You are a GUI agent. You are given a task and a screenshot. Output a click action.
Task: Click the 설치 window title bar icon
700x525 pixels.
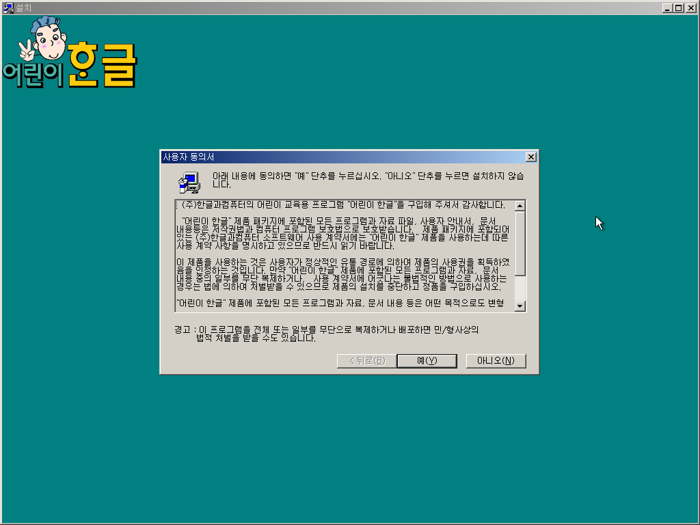click(x=8, y=8)
